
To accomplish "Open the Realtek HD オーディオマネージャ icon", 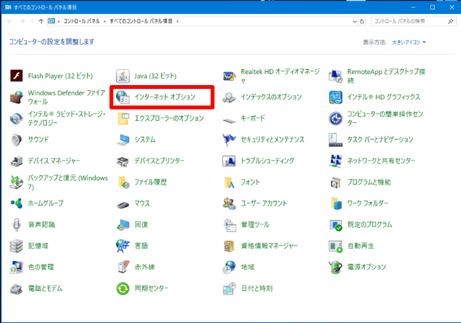I will tap(229, 76).
